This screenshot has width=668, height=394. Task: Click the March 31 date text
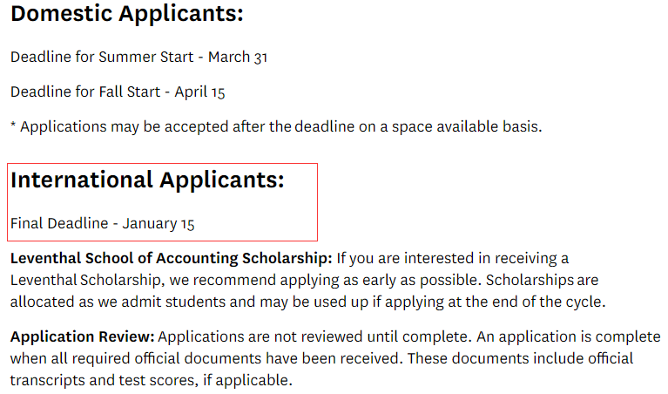pos(238,58)
